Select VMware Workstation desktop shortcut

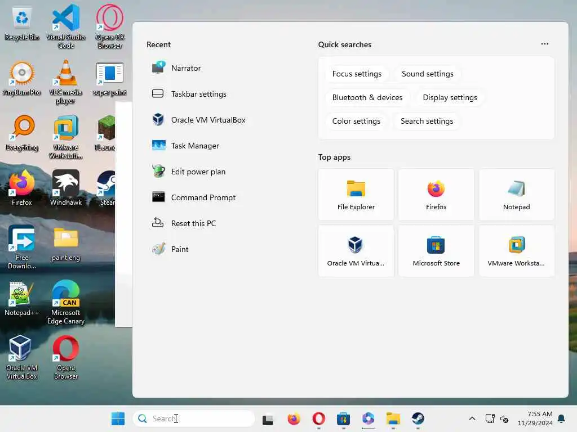point(66,137)
